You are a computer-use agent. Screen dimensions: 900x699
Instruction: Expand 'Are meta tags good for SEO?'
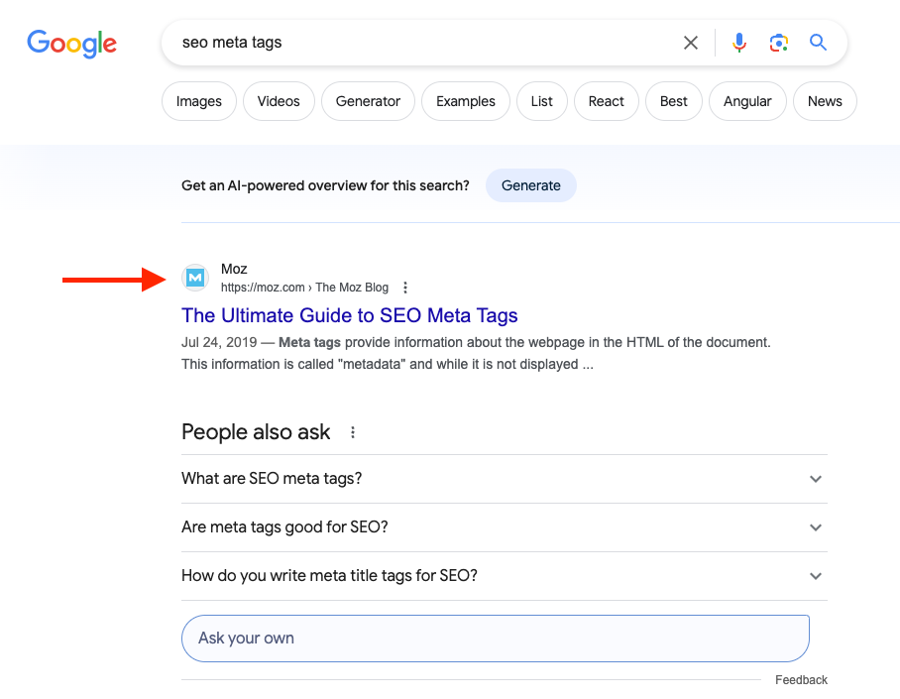[505, 527]
